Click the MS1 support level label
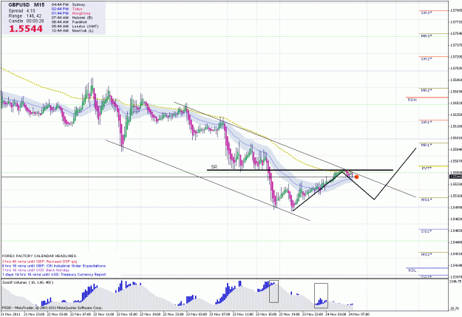This screenshot has height=317, width=462. pos(427,200)
